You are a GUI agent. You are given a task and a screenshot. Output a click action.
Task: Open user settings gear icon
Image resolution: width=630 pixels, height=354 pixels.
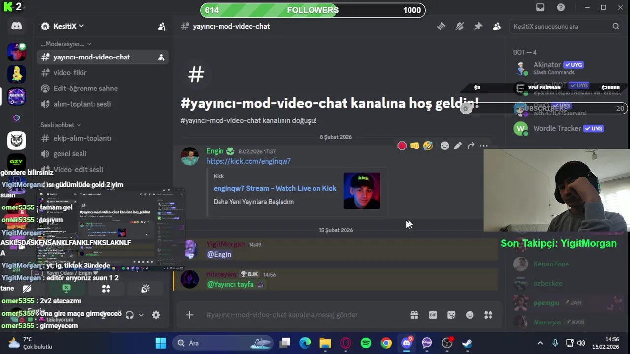tap(156, 315)
